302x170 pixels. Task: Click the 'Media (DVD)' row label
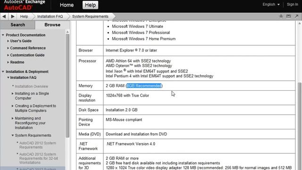pyautogui.click(x=90, y=134)
